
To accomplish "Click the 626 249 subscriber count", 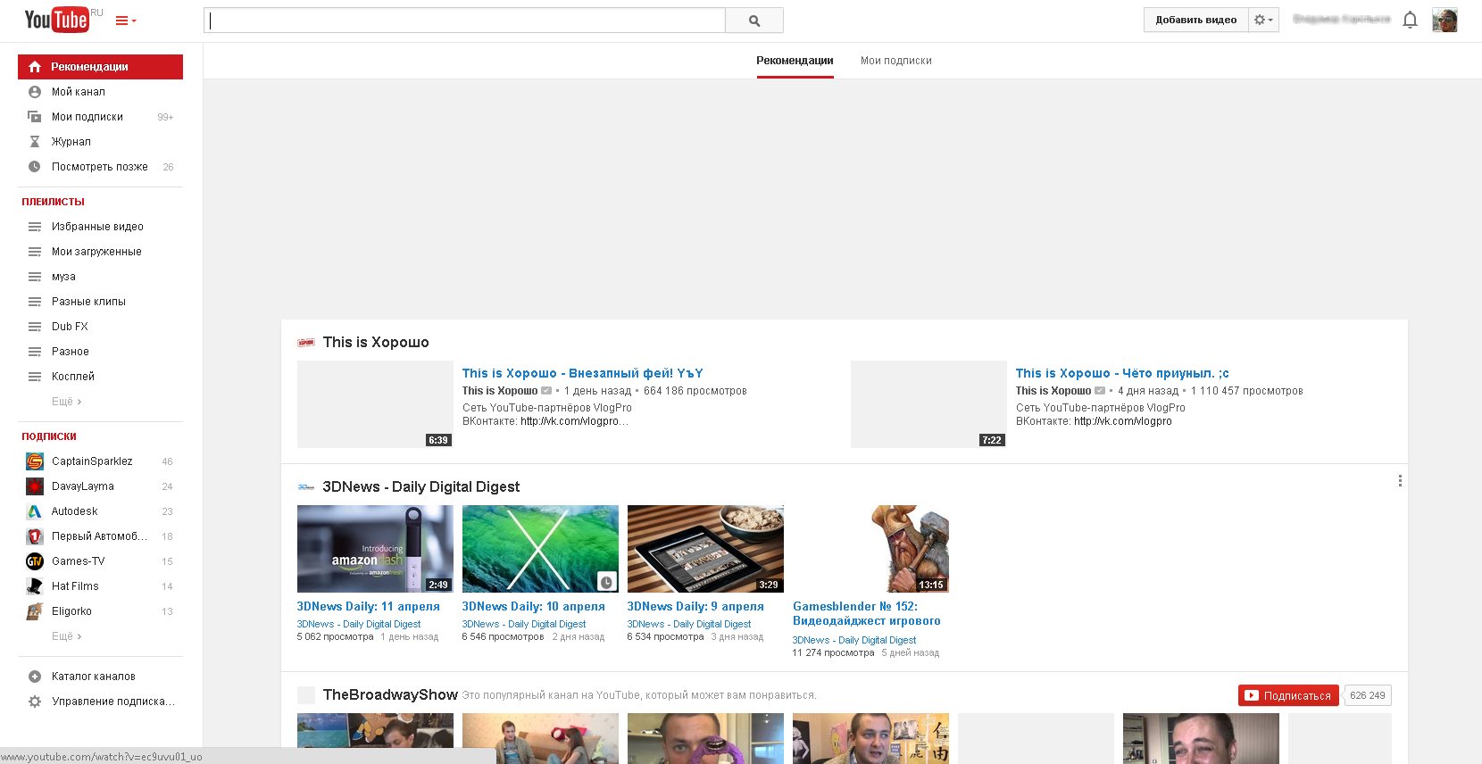I will [x=1368, y=695].
